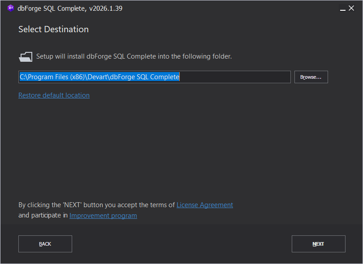Proceed with the NEXT button

pyautogui.click(x=318, y=244)
